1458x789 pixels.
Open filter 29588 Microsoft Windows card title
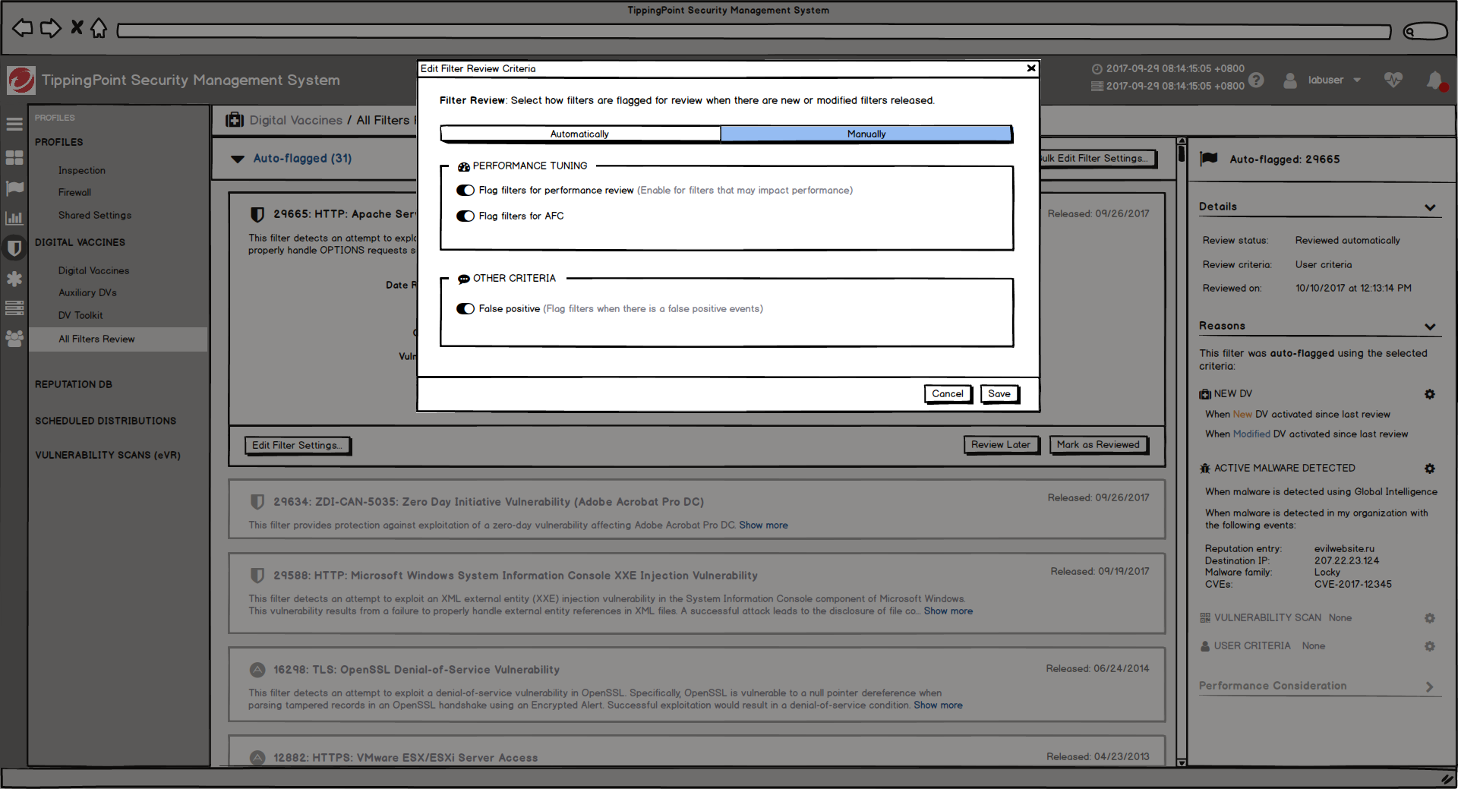pyautogui.click(x=516, y=576)
